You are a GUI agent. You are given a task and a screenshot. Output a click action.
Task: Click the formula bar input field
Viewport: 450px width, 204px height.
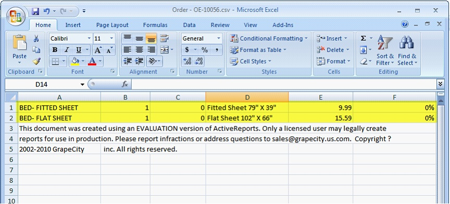click(x=283, y=84)
